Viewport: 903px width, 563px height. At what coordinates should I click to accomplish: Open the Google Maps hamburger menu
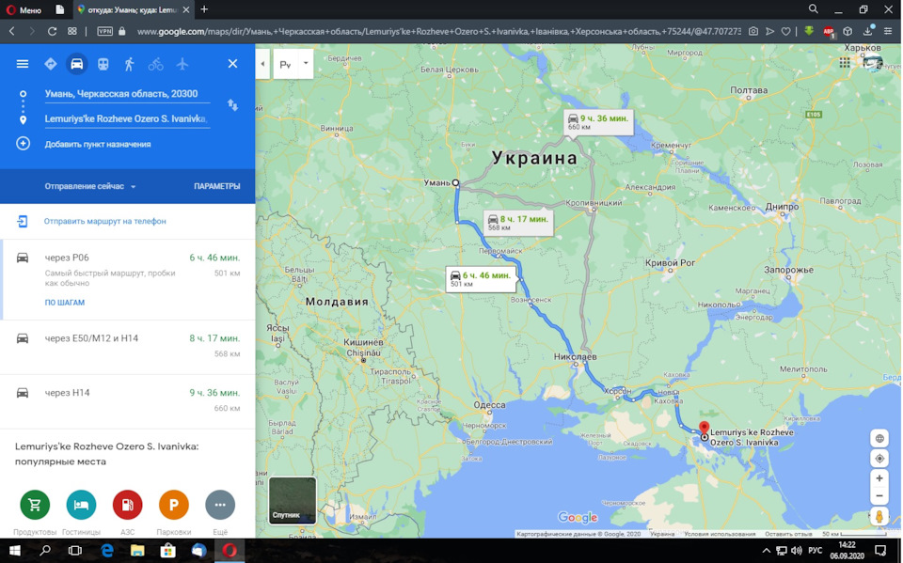pos(23,64)
